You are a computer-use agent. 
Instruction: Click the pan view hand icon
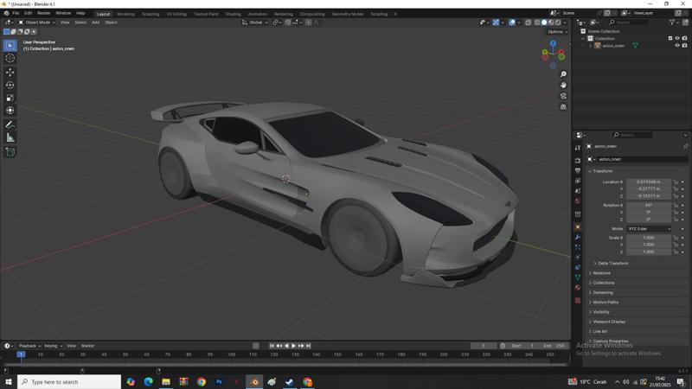pyautogui.click(x=563, y=85)
